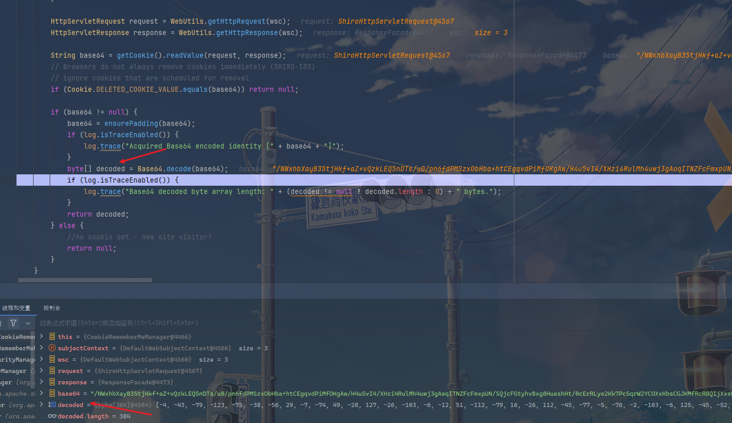
Task: Click 'return null;' inside the else block
Action: click(91, 248)
